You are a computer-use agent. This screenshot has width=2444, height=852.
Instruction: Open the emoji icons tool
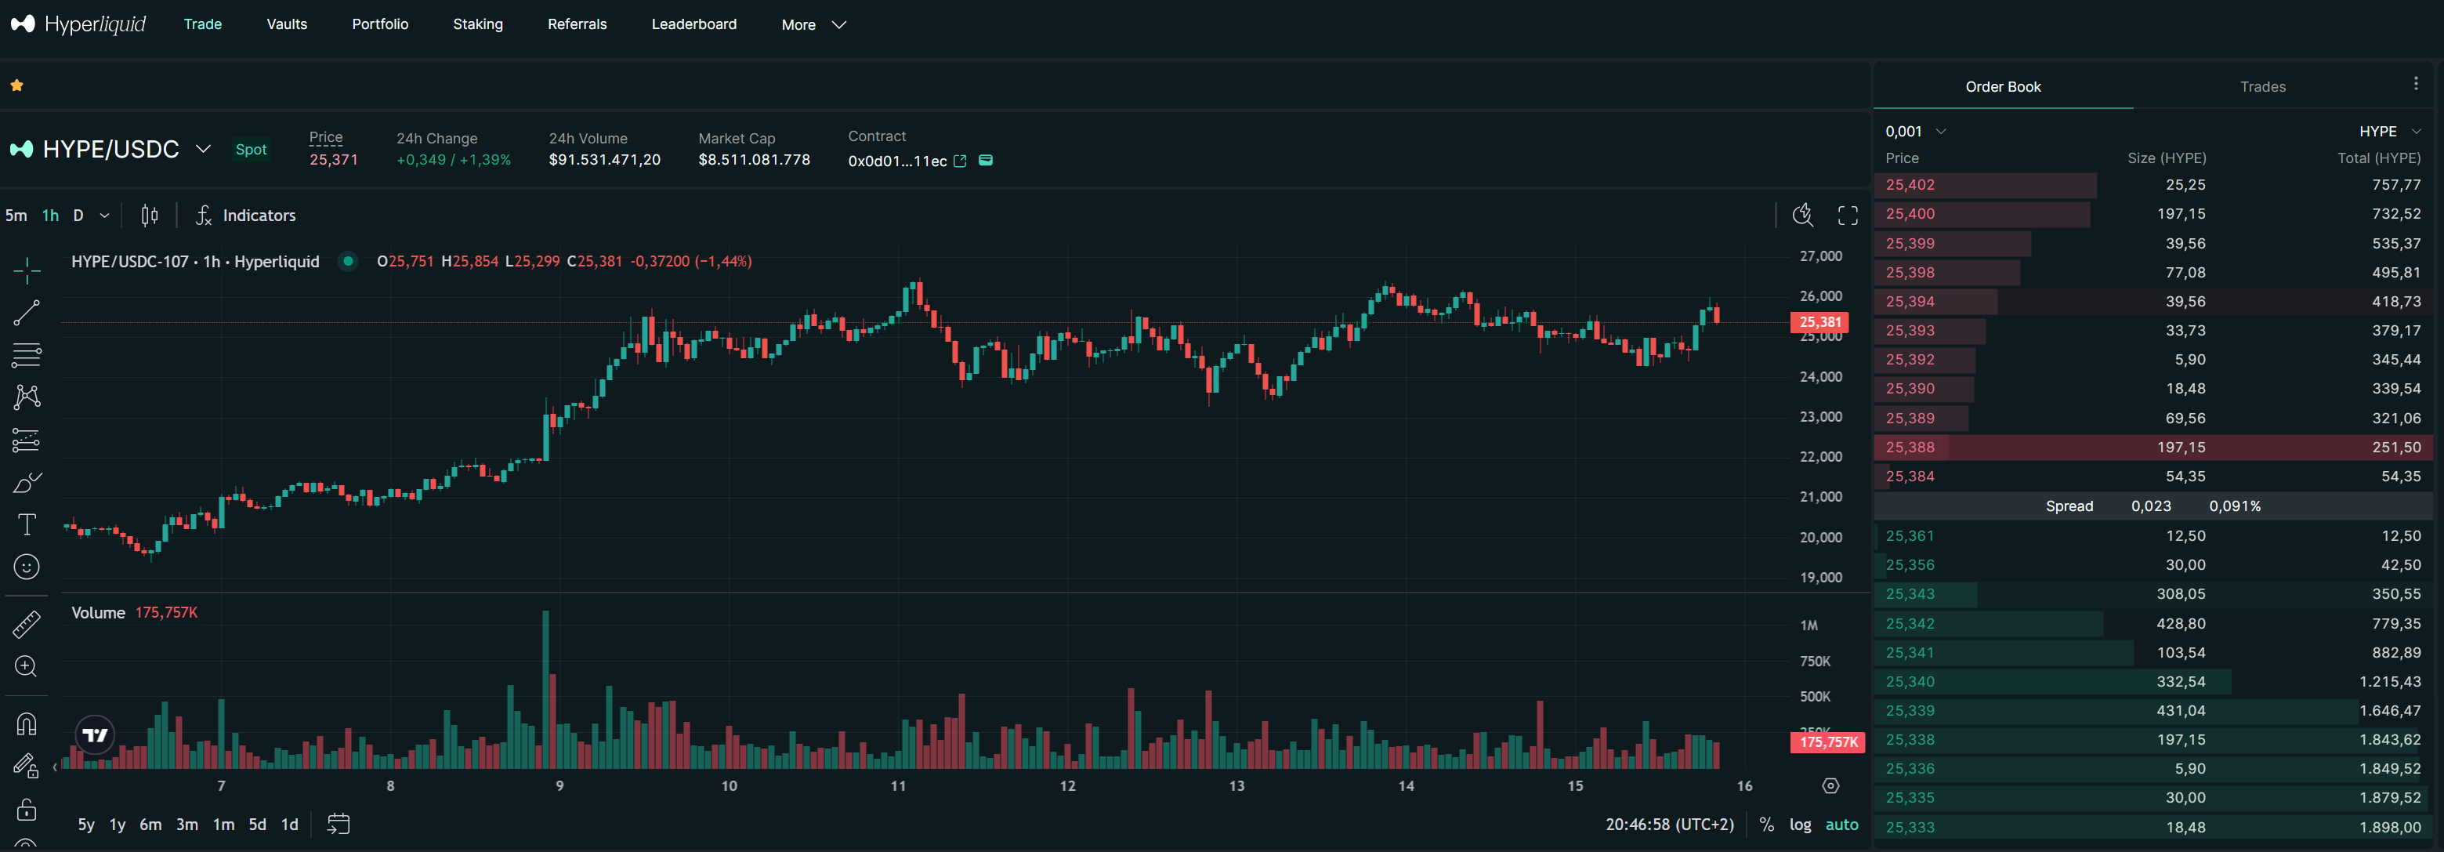[x=27, y=567]
